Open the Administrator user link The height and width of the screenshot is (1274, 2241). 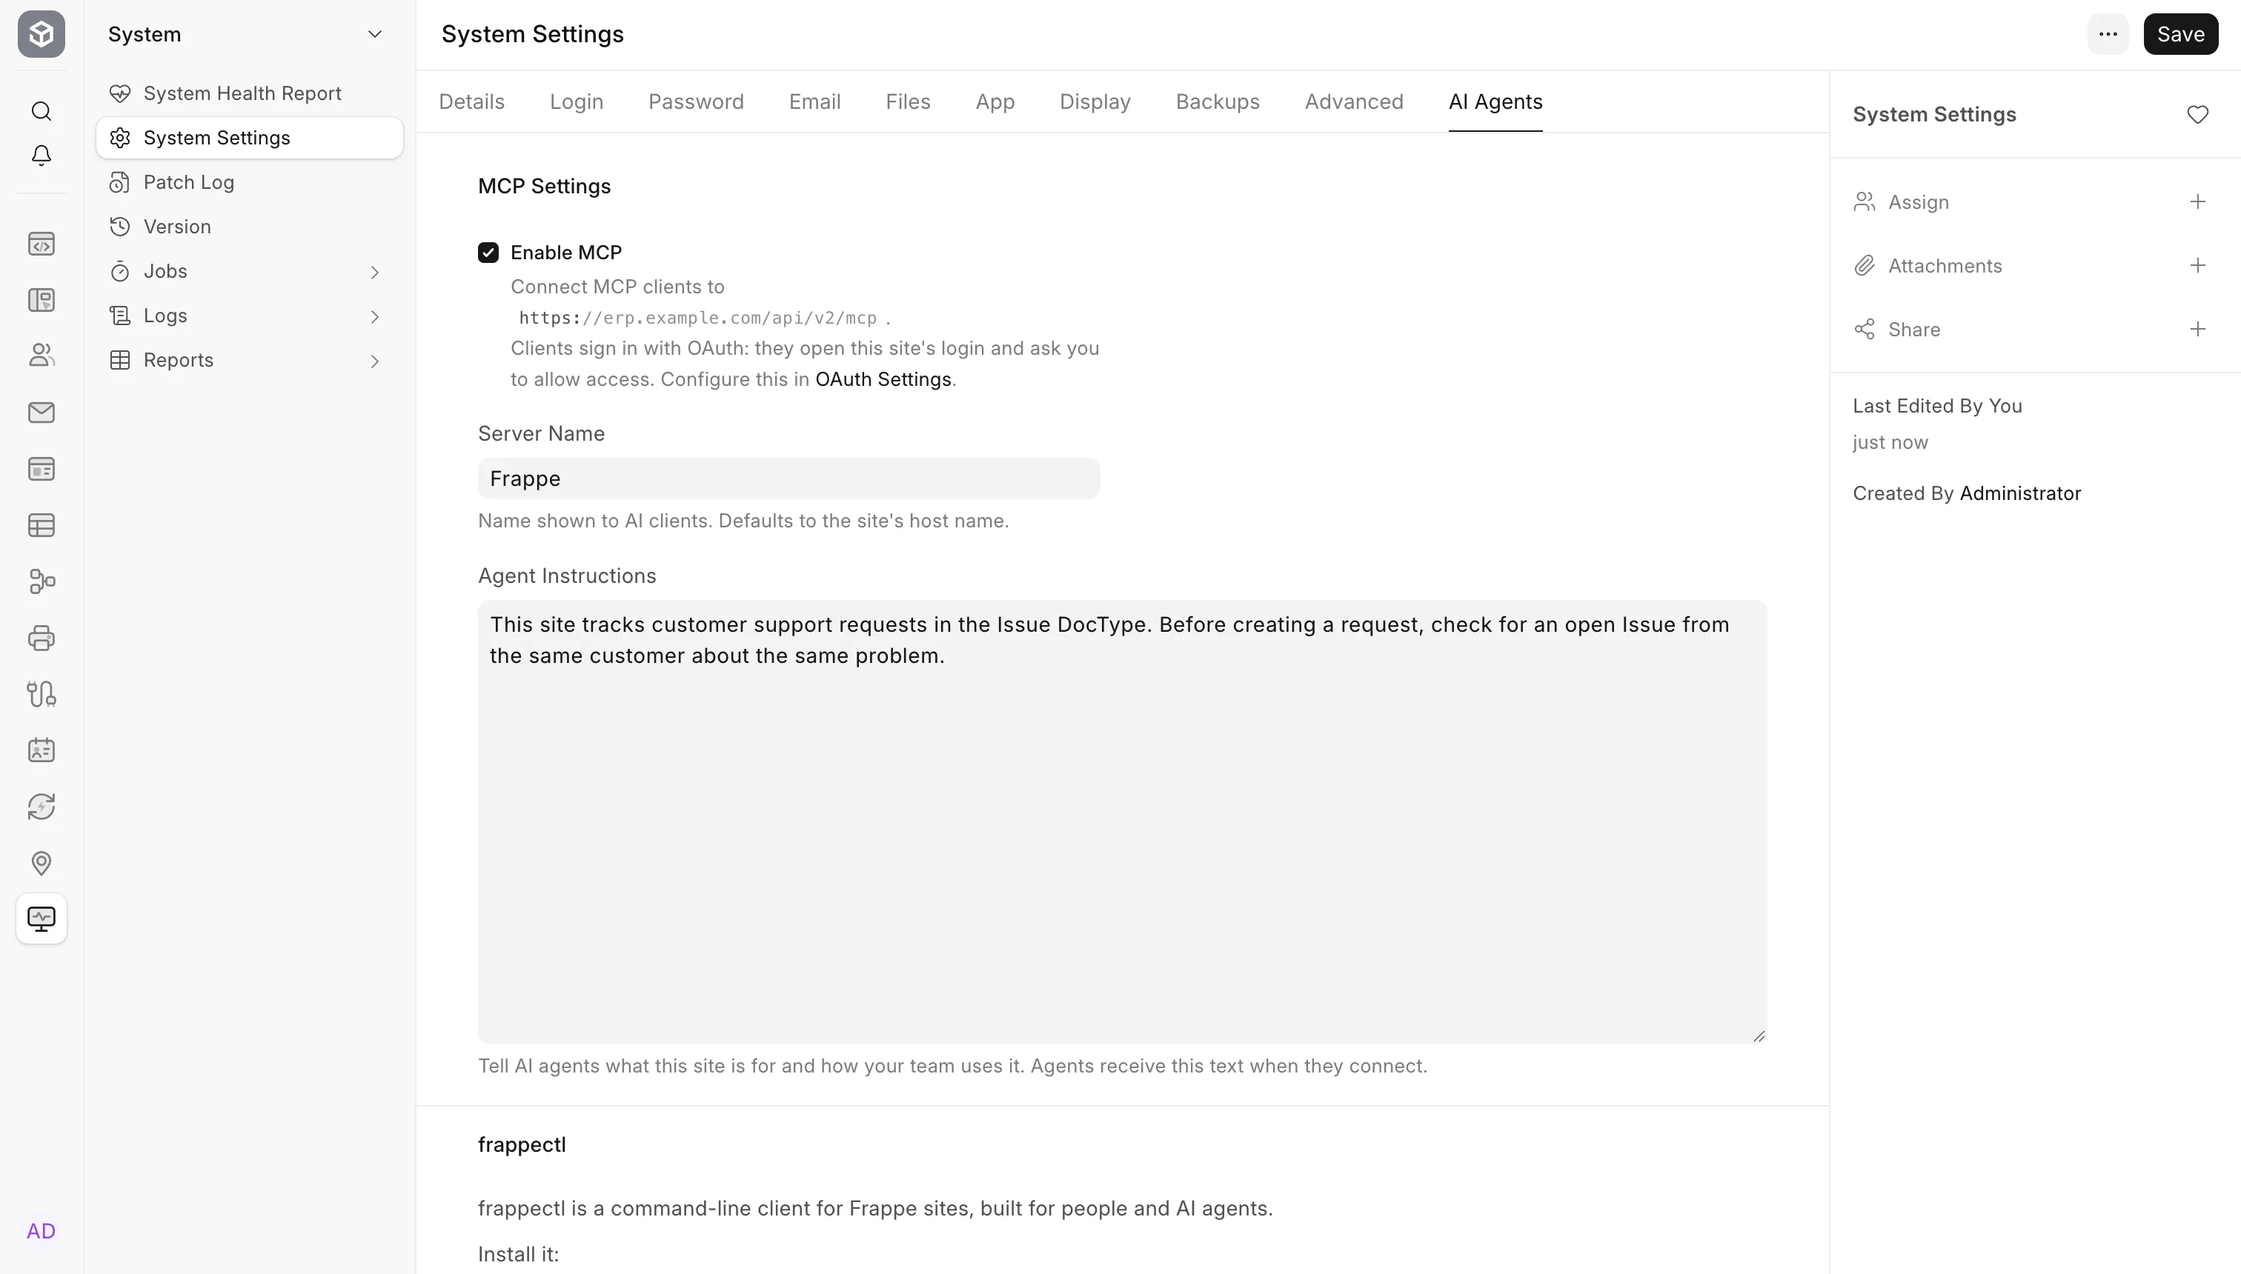click(2020, 493)
